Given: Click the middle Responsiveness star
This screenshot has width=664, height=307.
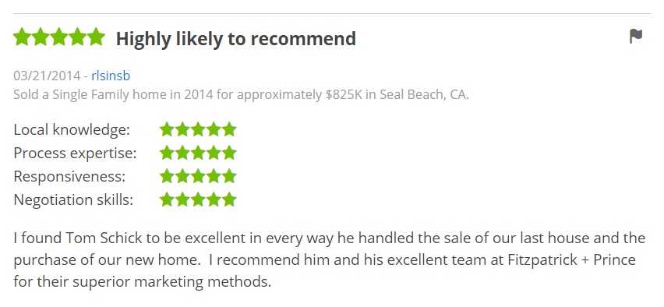Looking at the screenshot, I should [198, 176].
